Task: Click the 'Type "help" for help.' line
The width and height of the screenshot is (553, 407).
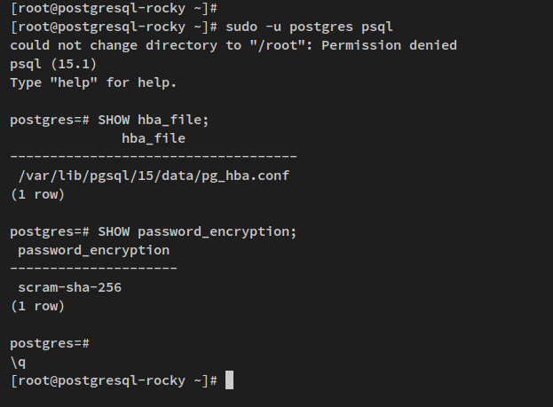Action: pyautogui.click(x=93, y=82)
